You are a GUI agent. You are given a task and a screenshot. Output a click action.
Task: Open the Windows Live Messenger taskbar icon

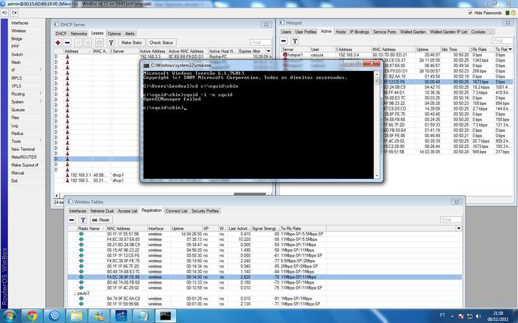98,316
